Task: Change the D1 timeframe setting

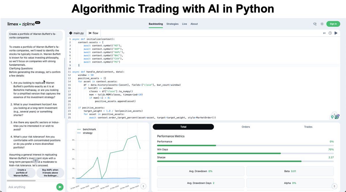Action: coord(324,33)
